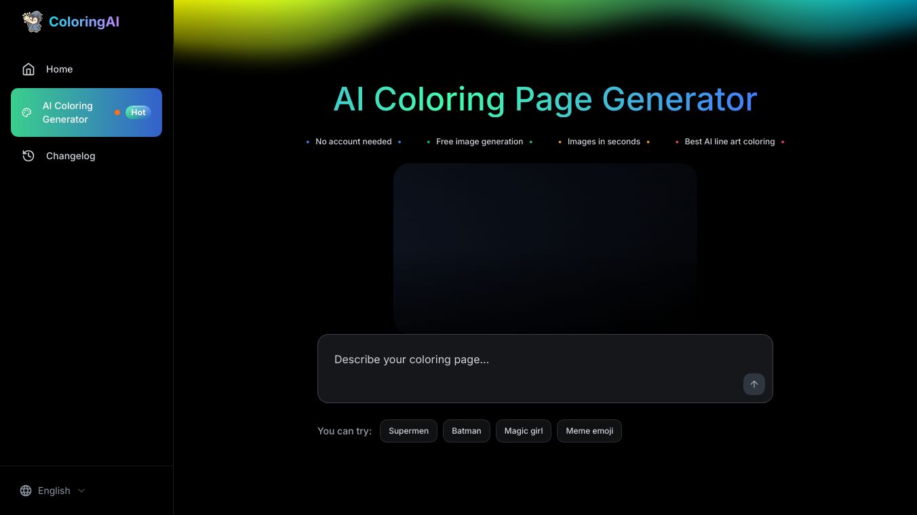Screen dimensions: 917x515
Task: Click the 'No account needed' text
Action: point(353,142)
